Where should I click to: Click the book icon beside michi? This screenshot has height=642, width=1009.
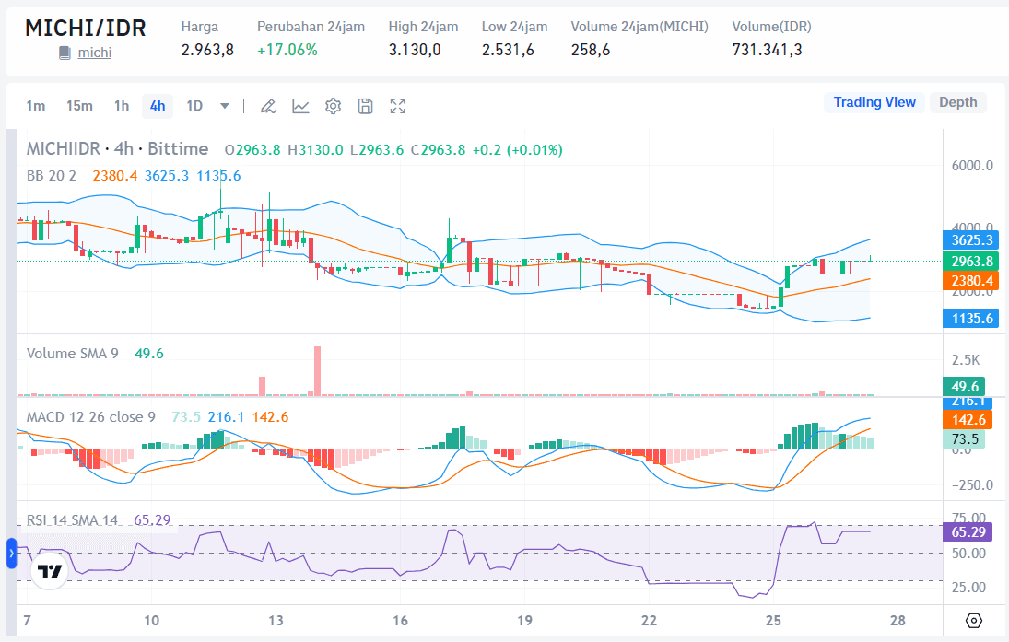[x=65, y=53]
